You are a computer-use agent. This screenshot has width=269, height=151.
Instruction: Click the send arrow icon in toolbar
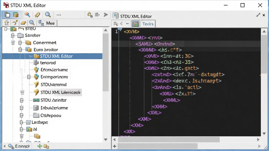coord(106,15)
